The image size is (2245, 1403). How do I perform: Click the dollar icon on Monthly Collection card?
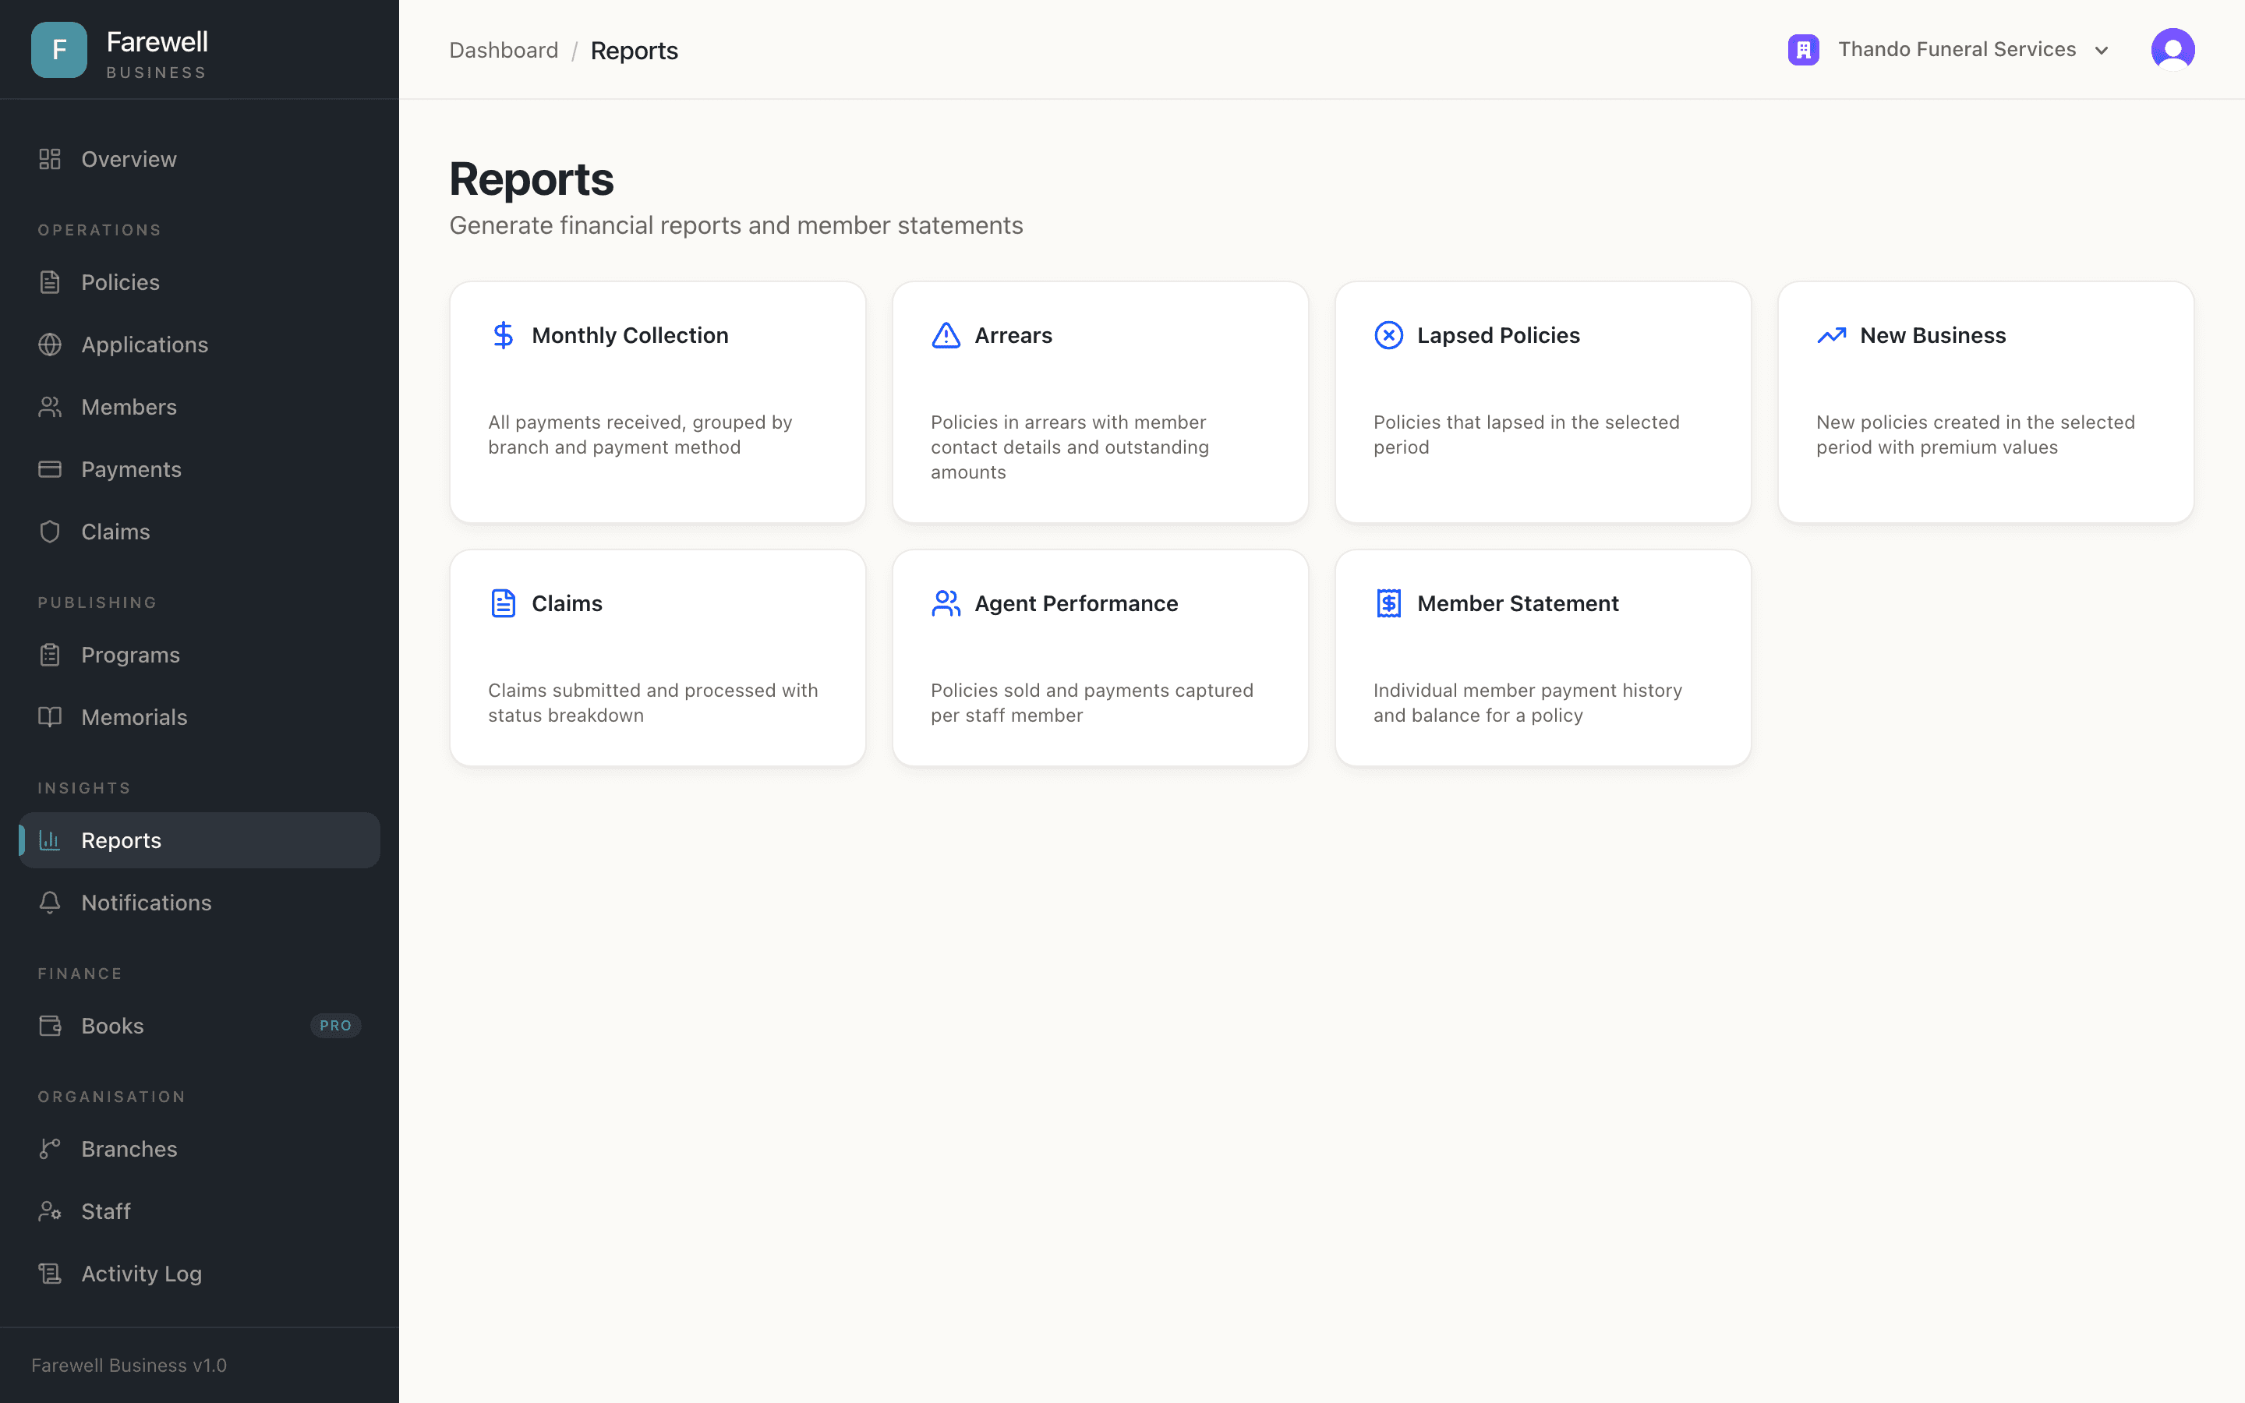point(503,335)
